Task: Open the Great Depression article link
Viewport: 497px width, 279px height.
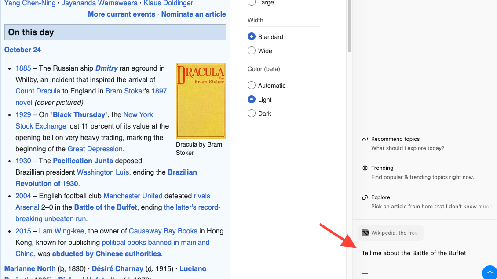Action: point(95,149)
